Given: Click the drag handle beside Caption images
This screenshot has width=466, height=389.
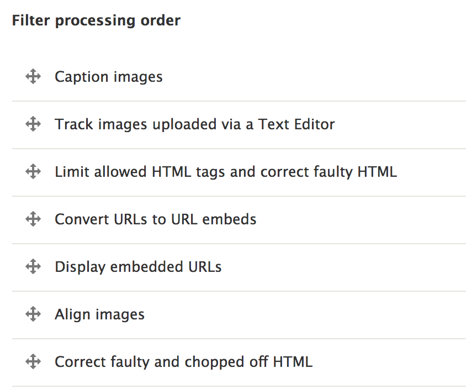Looking at the screenshot, I should coord(33,76).
